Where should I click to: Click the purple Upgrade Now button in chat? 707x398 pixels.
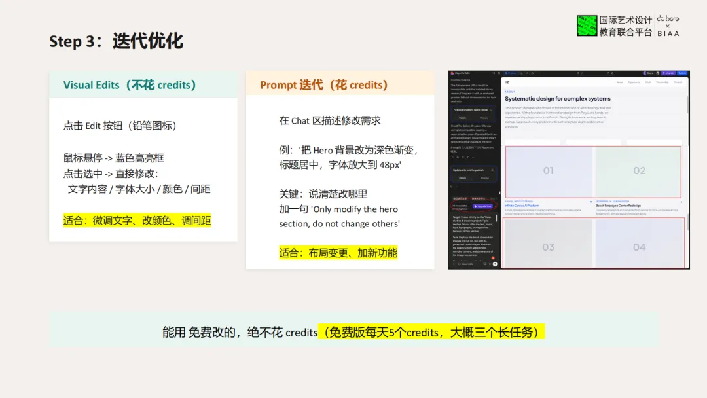[483, 206]
